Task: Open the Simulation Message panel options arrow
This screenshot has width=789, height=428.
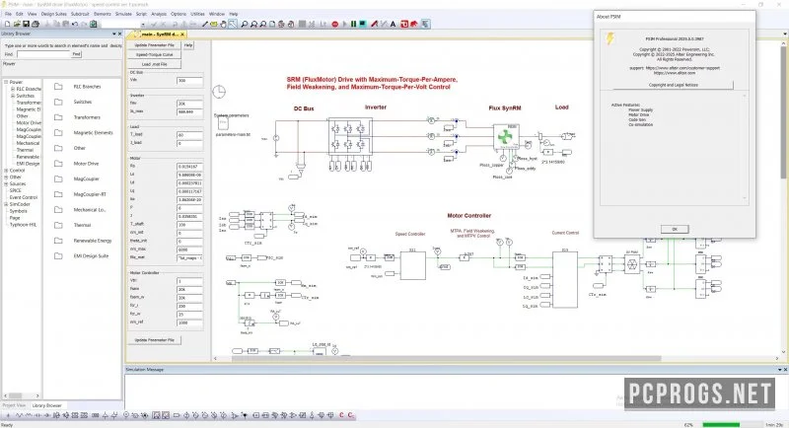Action: pyautogui.click(x=779, y=370)
